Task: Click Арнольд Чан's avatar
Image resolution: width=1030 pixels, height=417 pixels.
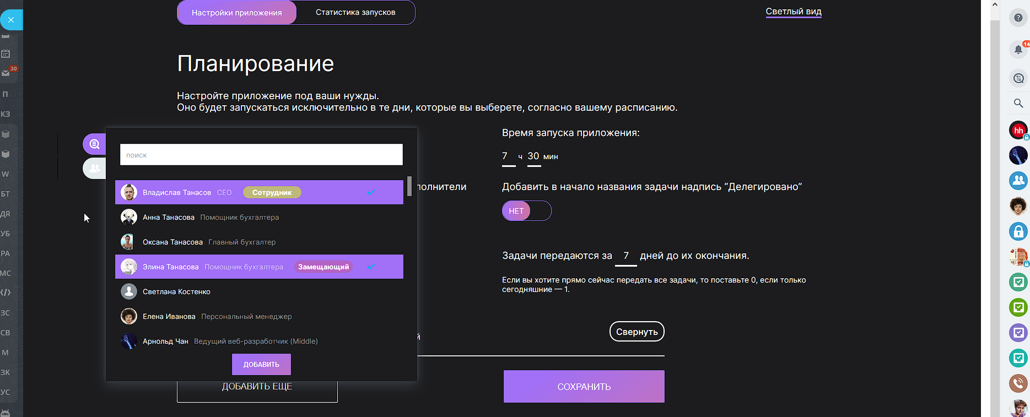Action: (x=129, y=341)
